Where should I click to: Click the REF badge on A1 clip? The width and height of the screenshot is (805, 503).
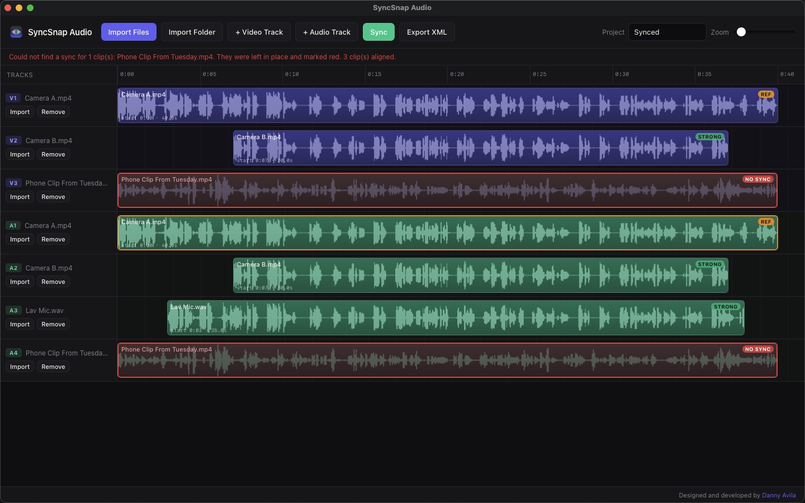tap(766, 222)
